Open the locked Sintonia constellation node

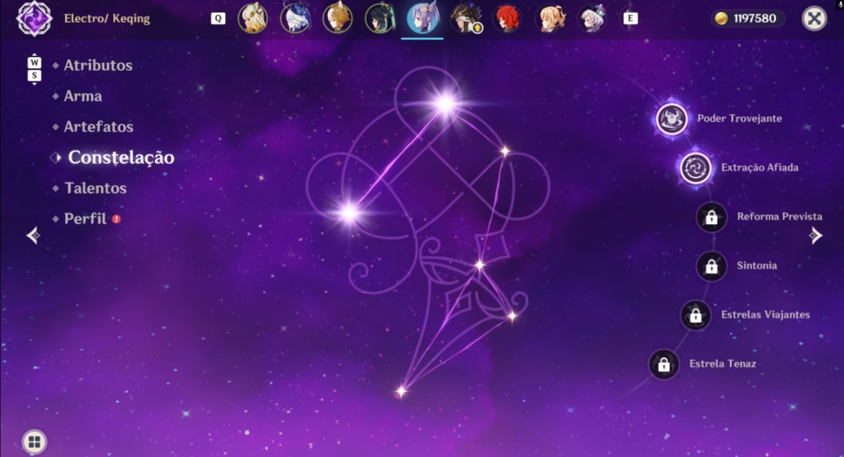click(712, 266)
